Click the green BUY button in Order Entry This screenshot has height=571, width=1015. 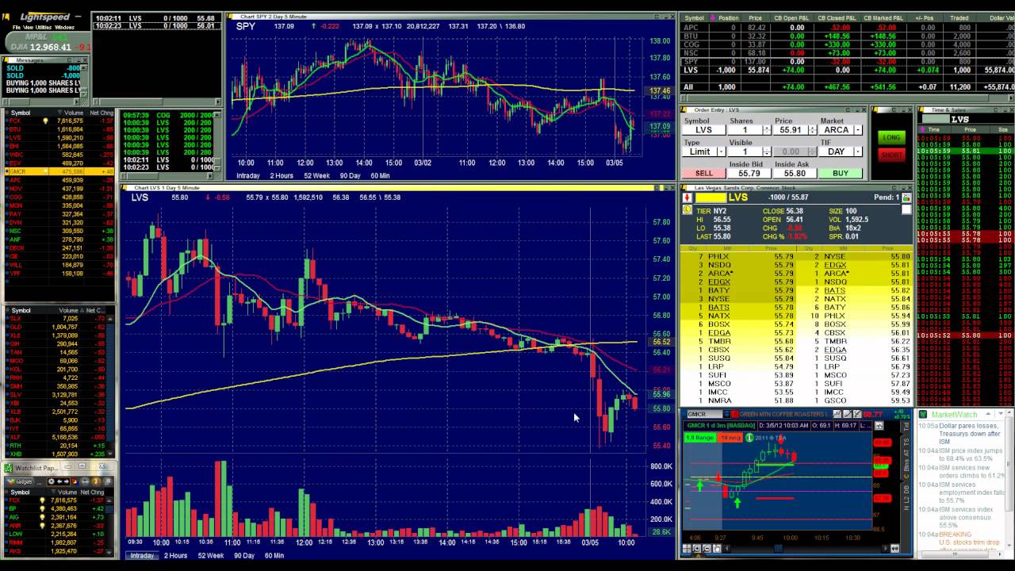[841, 173]
